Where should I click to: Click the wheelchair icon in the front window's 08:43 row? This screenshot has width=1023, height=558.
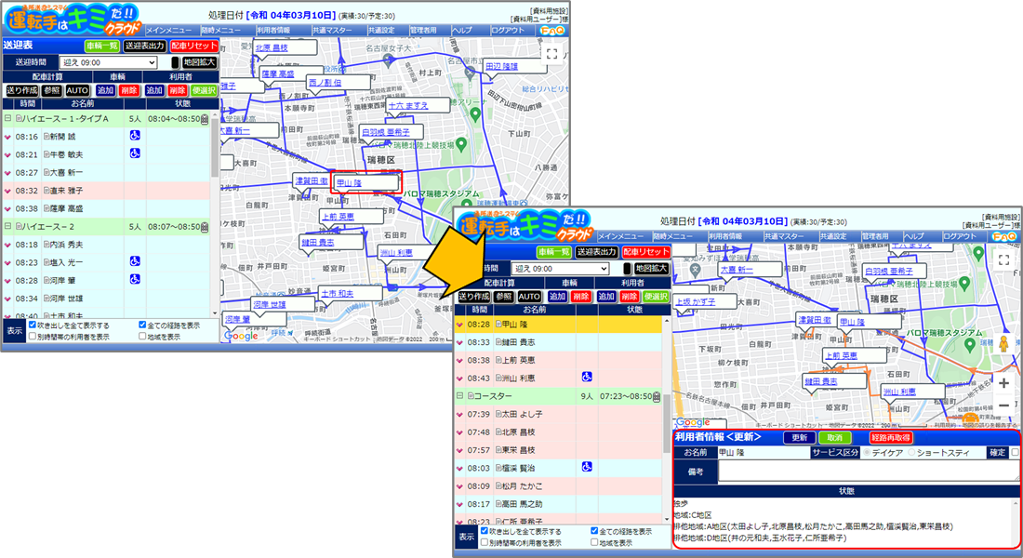tap(587, 378)
